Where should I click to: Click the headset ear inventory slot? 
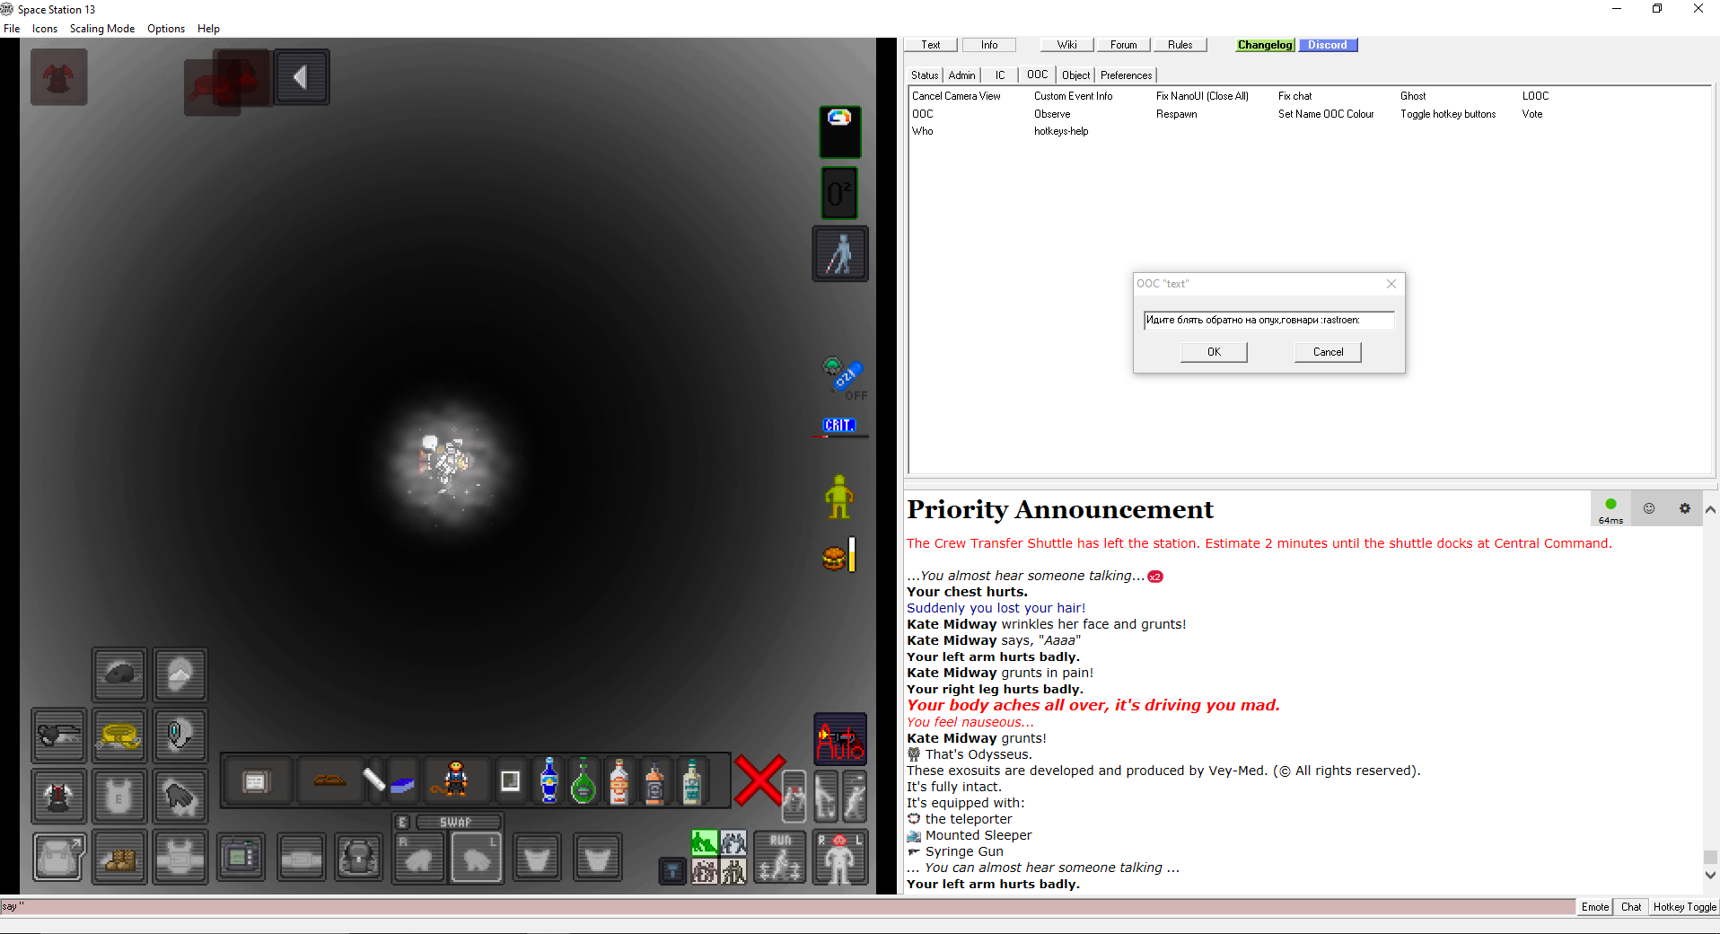point(180,736)
